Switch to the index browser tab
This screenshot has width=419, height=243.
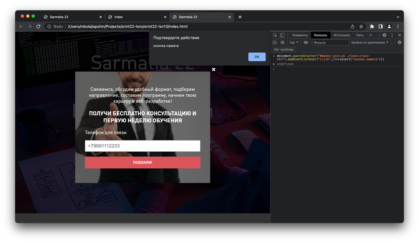click(x=137, y=17)
